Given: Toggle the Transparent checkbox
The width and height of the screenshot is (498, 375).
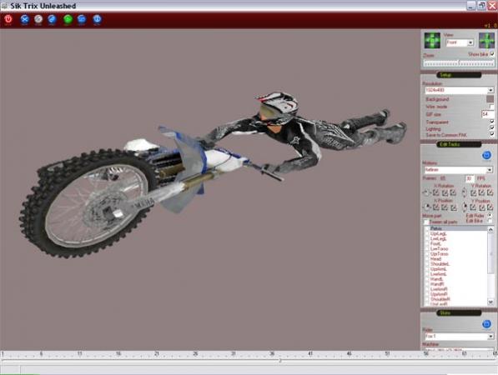Looking at the screenshot, I should [x=491, y=122].
